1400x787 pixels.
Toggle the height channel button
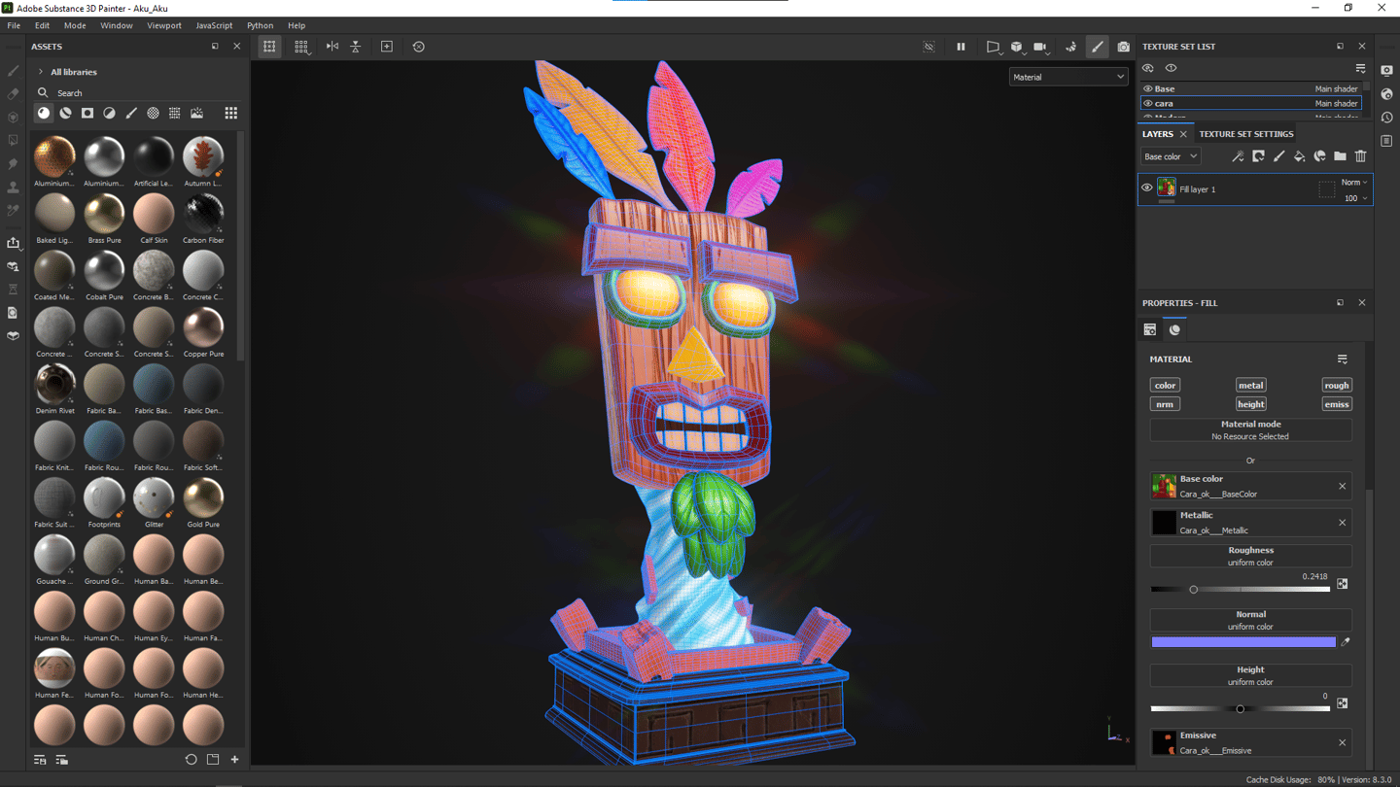point(1250,404)
